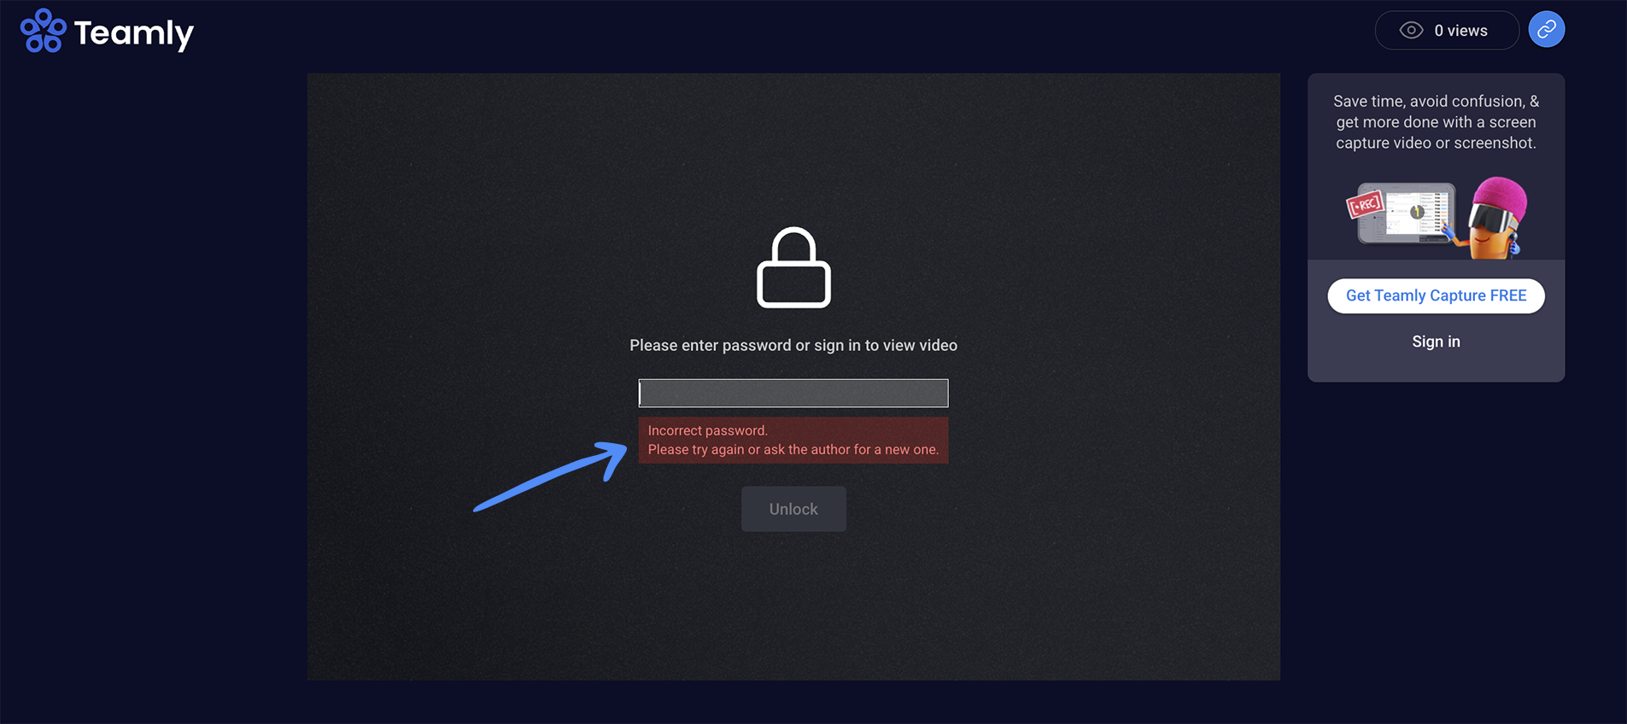This screenshot has width=1627, height=724.
Task: Click the Incorrect password error banner
Action: pyautogui.click(x=793, y=441)
